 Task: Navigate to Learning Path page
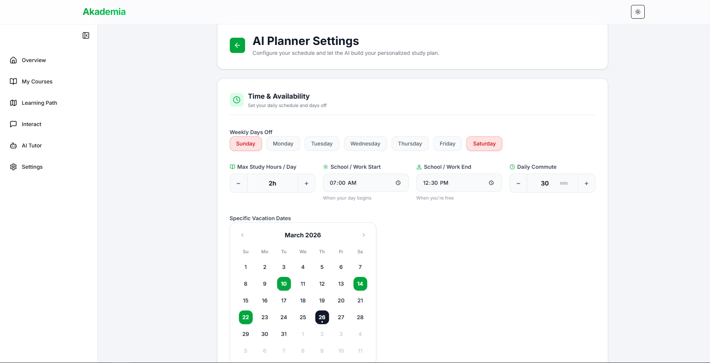coord(39,103)
